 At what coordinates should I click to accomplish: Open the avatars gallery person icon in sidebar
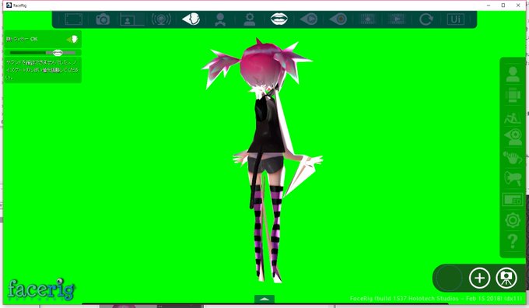[513, 74]
